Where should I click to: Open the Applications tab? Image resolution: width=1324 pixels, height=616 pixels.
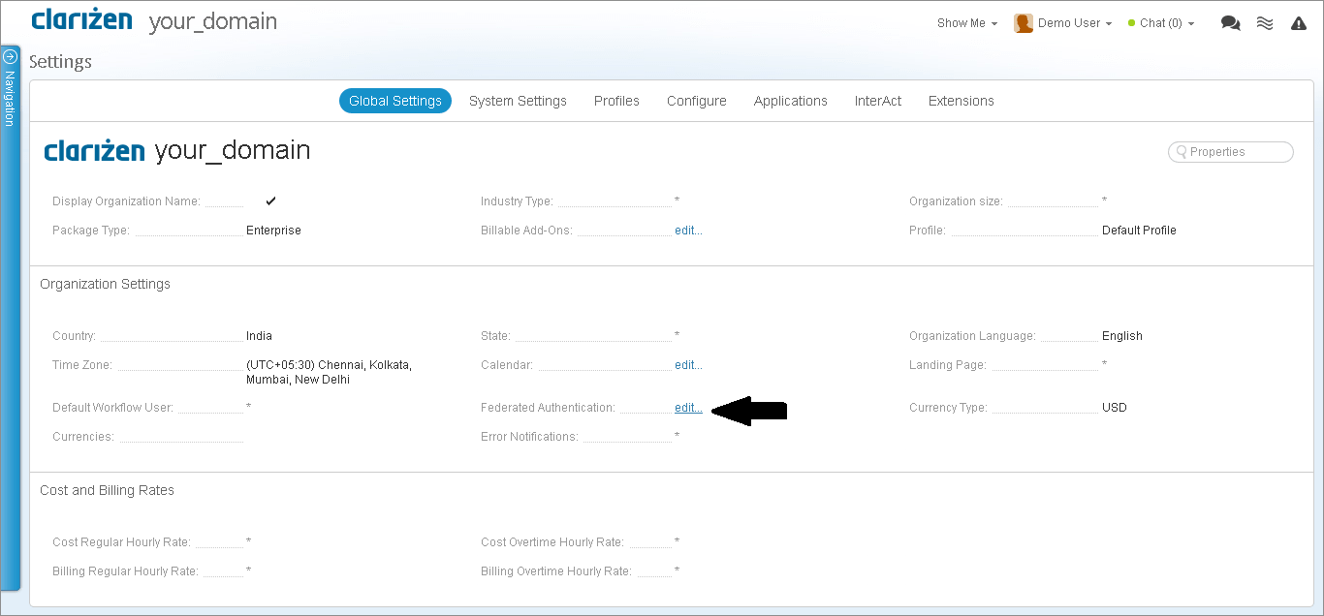point(791,101)
